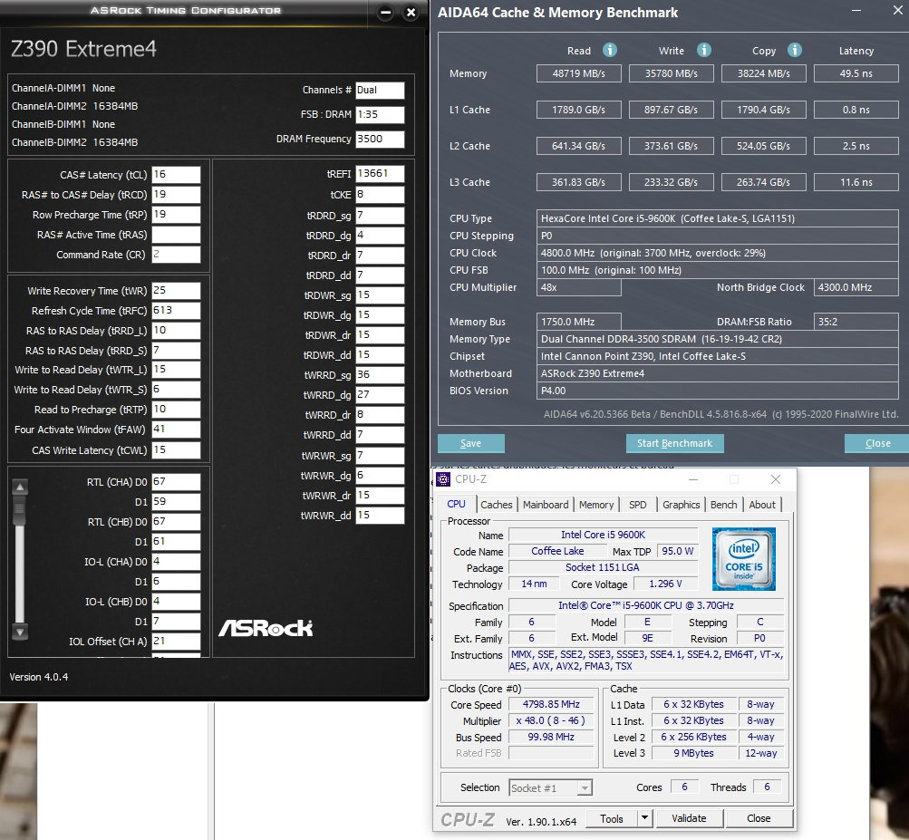Click the Memory Read result 48719 MB/s
The image size is (909, 840).
pyautogui.click(x=578, y=73)
